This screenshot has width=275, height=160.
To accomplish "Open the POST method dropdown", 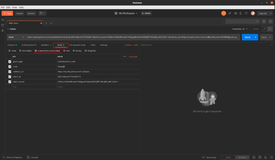I will (16, 37).
